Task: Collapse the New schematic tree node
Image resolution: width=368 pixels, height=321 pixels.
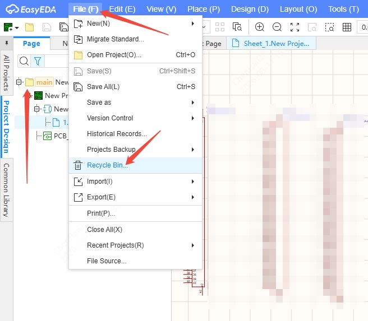Action: (x=37, y=109)
